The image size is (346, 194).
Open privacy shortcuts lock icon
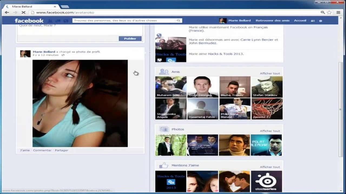click(x=313, y=21)
